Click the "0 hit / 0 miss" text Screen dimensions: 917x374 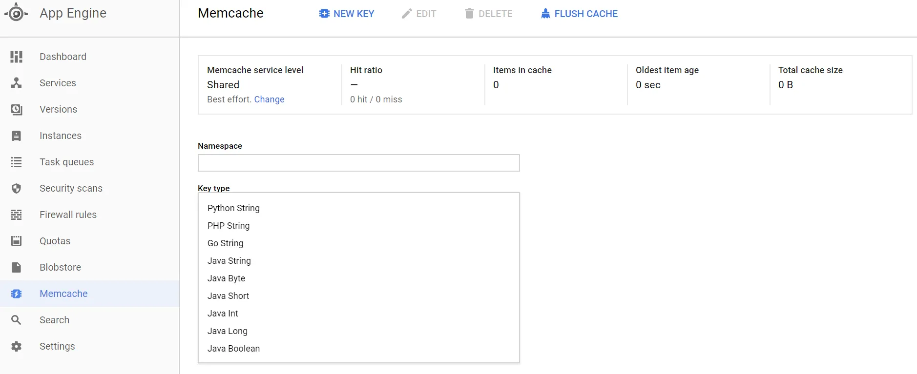376,99
